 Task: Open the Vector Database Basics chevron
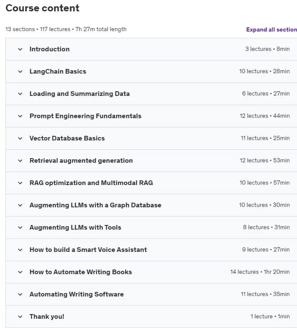(20, 138)
